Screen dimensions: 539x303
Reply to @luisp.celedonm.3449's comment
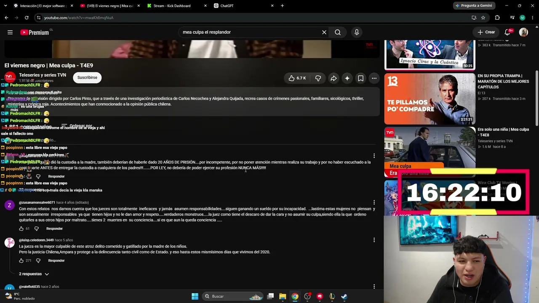pos(56,260)
